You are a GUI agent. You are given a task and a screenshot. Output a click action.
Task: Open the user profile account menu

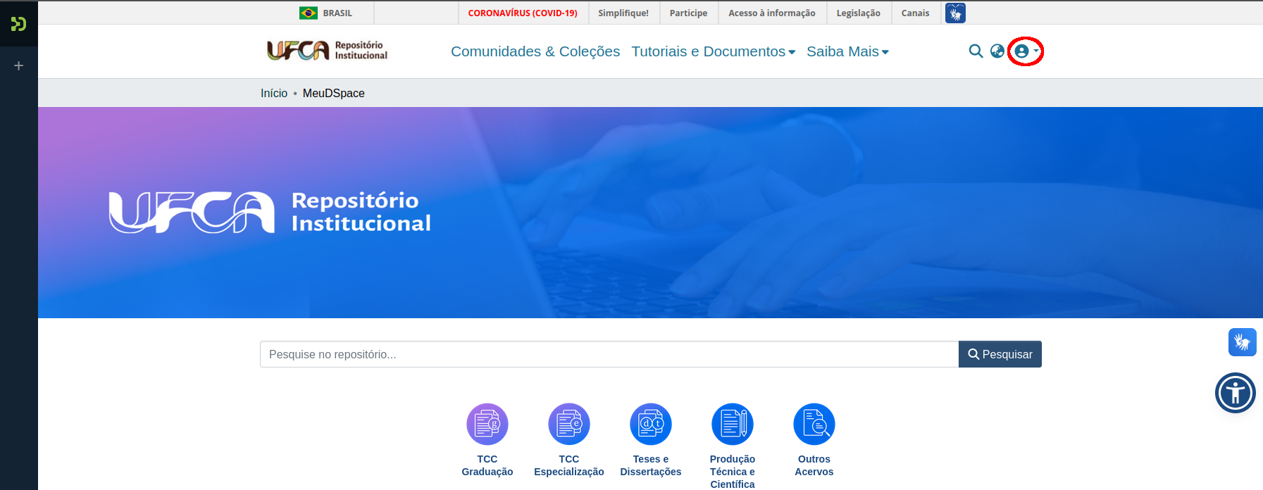click(x=1026, y=51)
